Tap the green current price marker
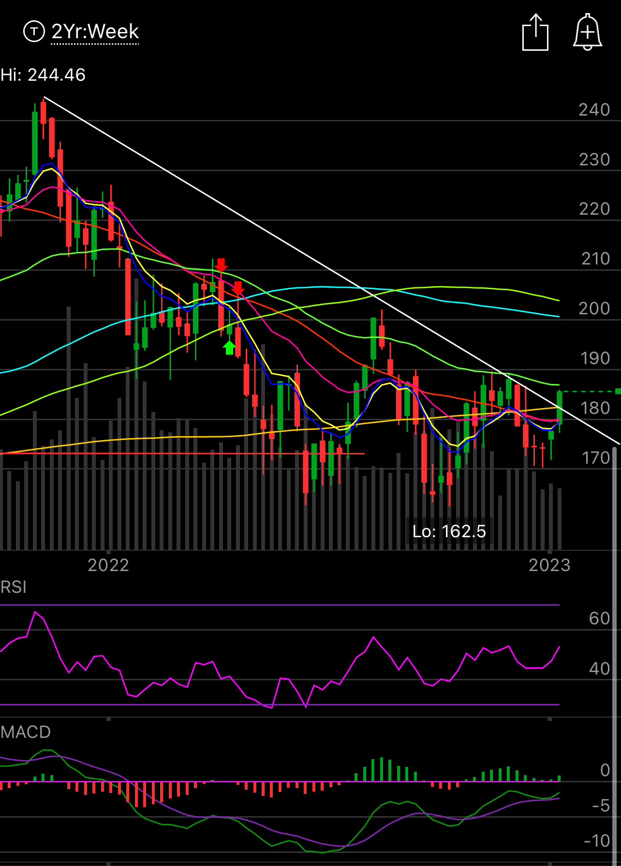This screenshot has width=621, height=866. [618, 391]
